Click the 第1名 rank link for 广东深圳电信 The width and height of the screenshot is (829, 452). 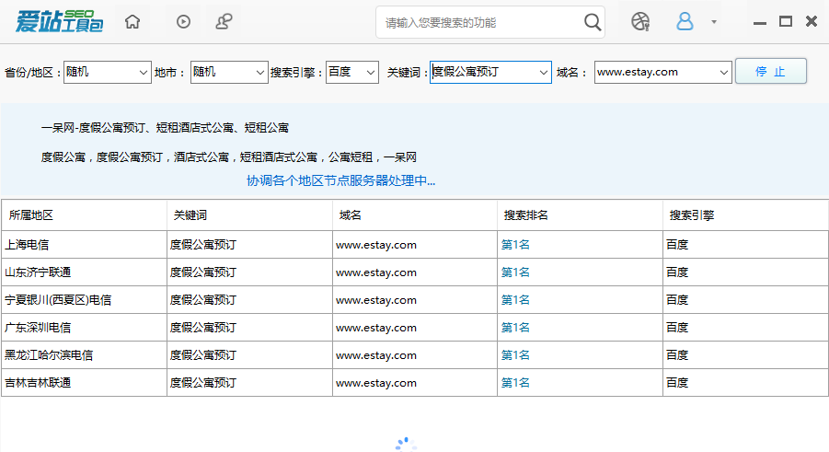[x=515, y=328]
